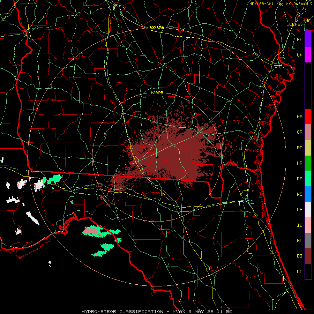Click the GR pink legend swatch
314x314 pixels.
point(308,132)
